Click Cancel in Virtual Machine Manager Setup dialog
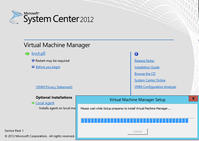Image resolution: width=199 pixels, height=141 pixels. click(137, 131)
